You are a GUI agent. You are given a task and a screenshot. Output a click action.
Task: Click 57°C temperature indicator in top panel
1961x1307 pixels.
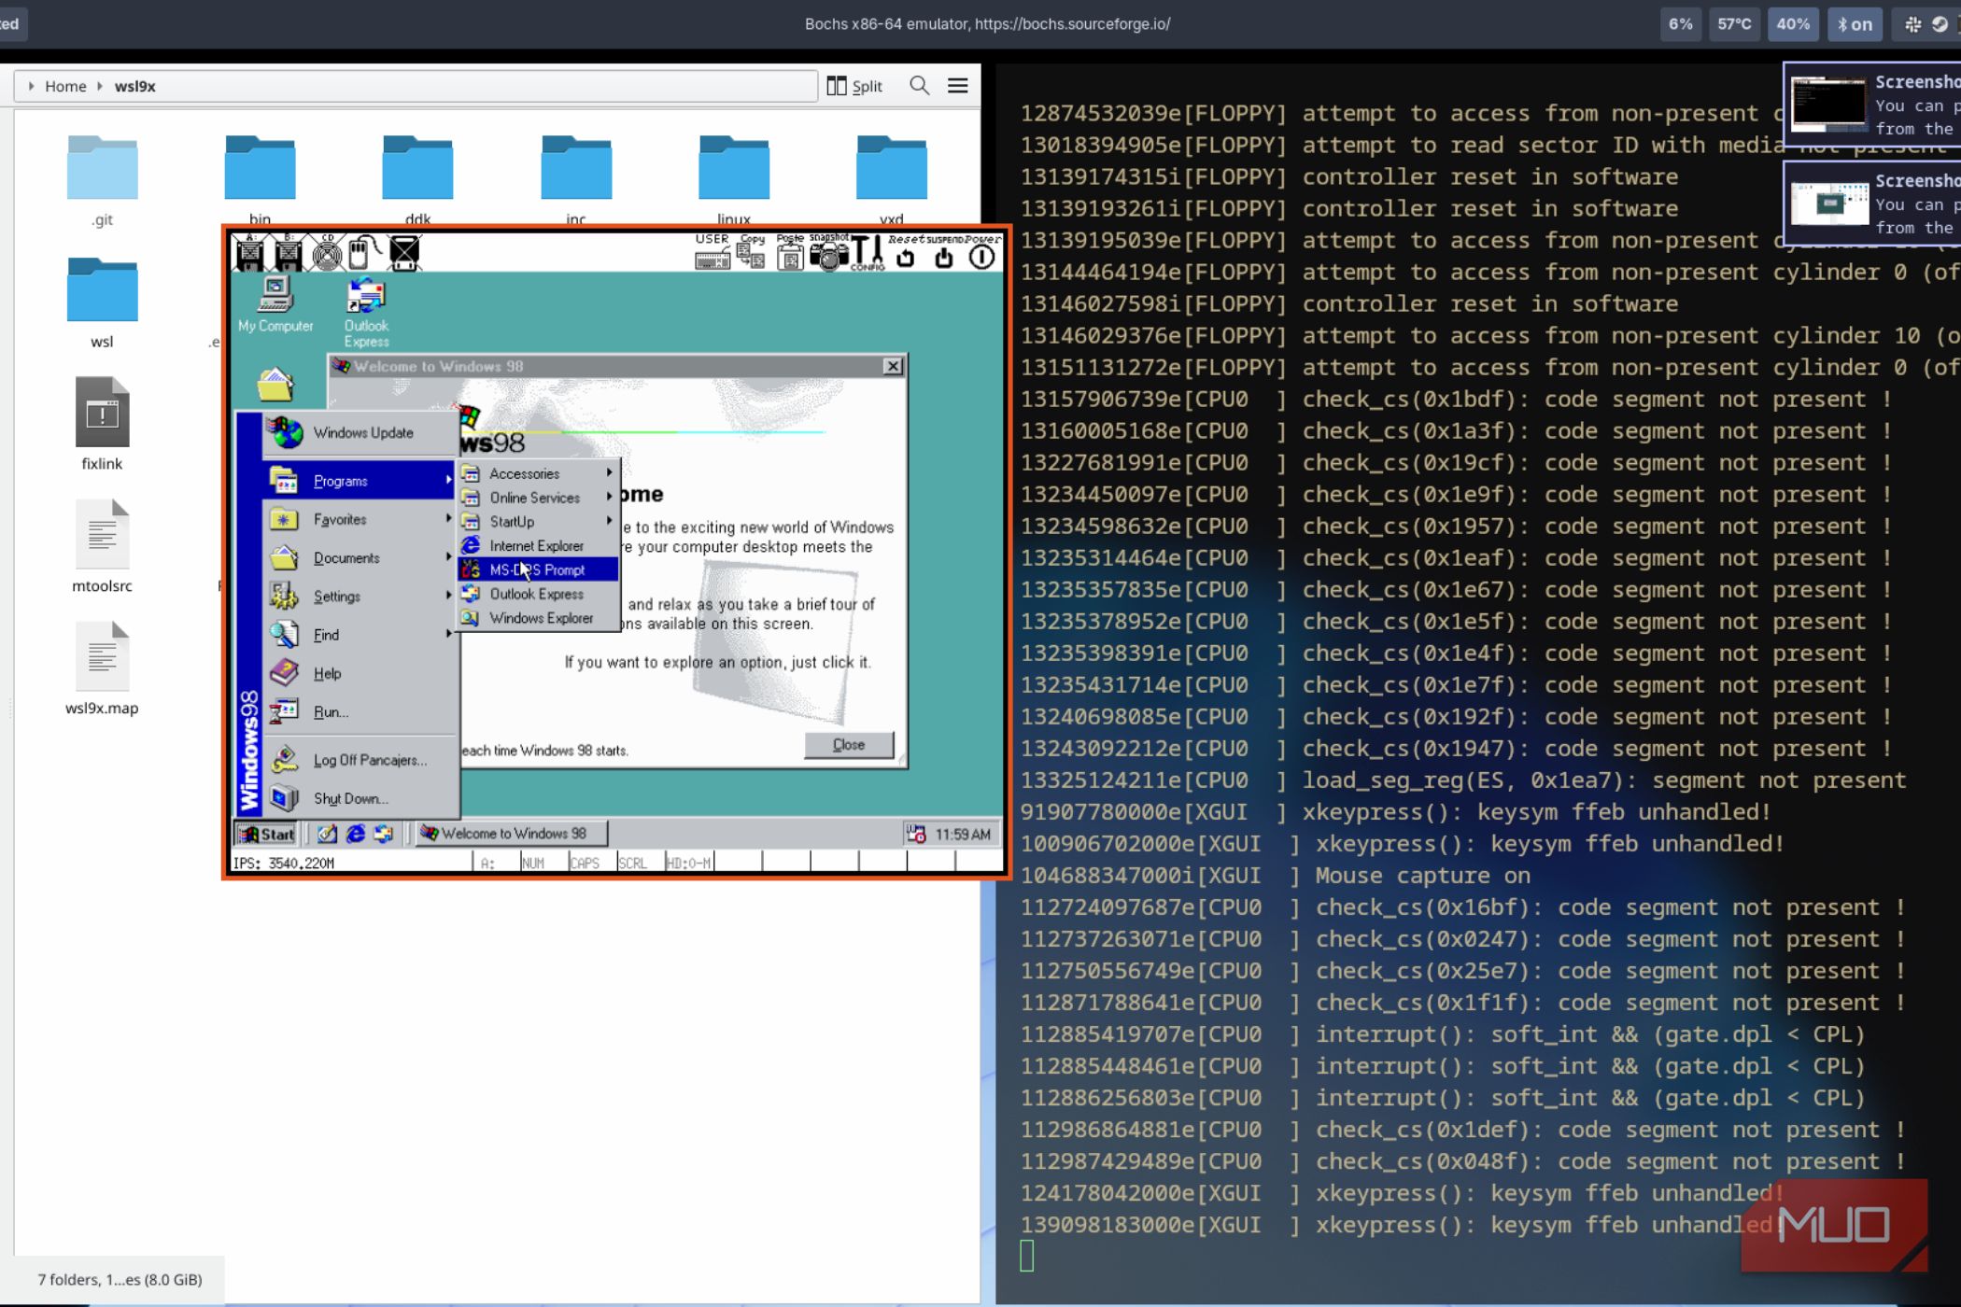[1734, 24]
